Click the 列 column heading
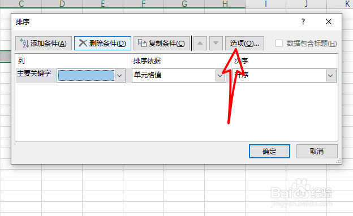 point(21,61)
